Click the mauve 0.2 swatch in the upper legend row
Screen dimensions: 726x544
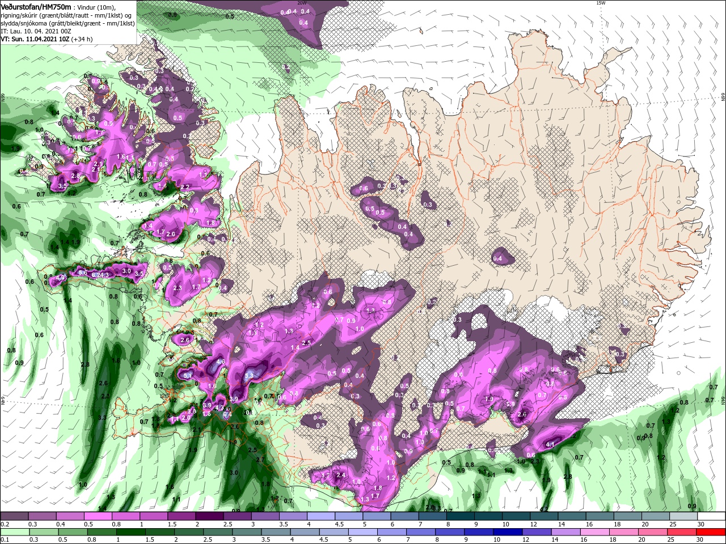point(14,516)
